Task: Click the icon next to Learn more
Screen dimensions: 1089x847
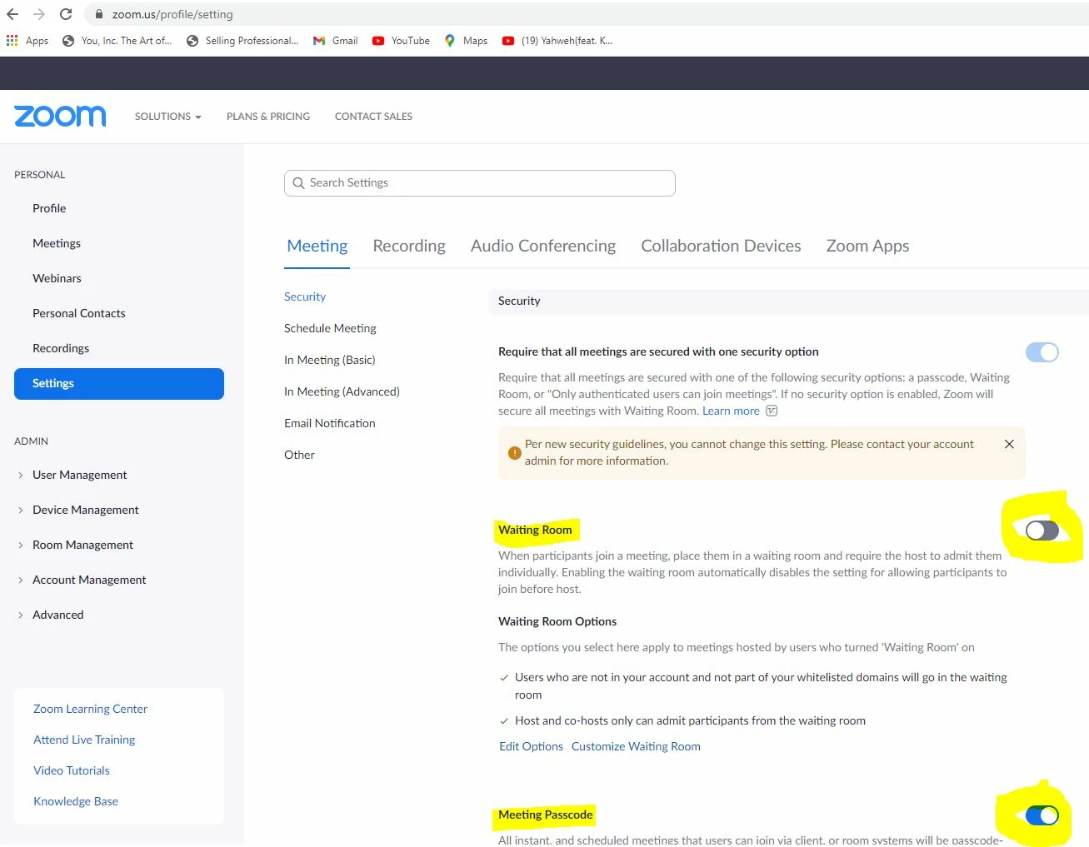Action: coord(772,411)
